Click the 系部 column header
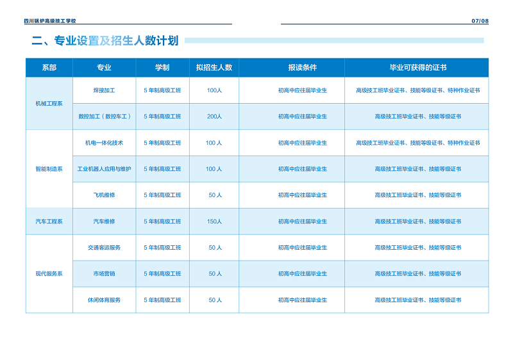The image size is (513, 347). (x=49, y=68)
